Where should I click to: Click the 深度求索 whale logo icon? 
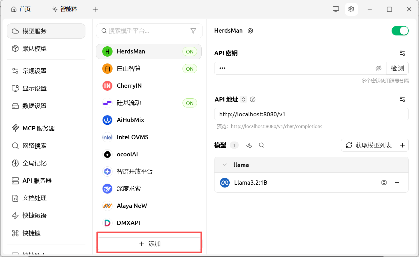(107, 189)
